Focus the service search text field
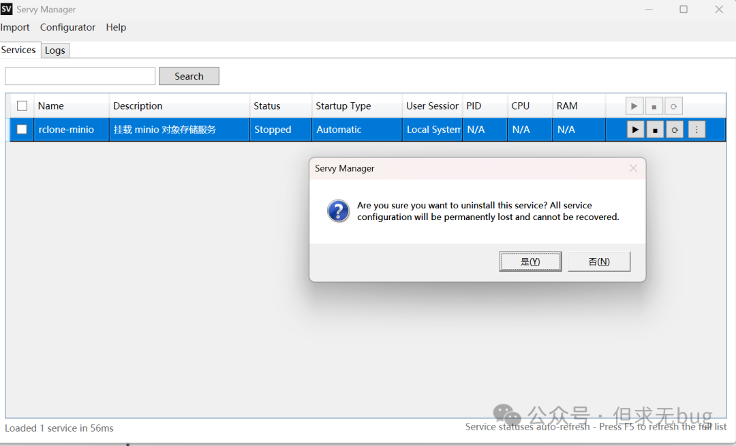This screenshot has width=736, height=446. pos(80,76)
